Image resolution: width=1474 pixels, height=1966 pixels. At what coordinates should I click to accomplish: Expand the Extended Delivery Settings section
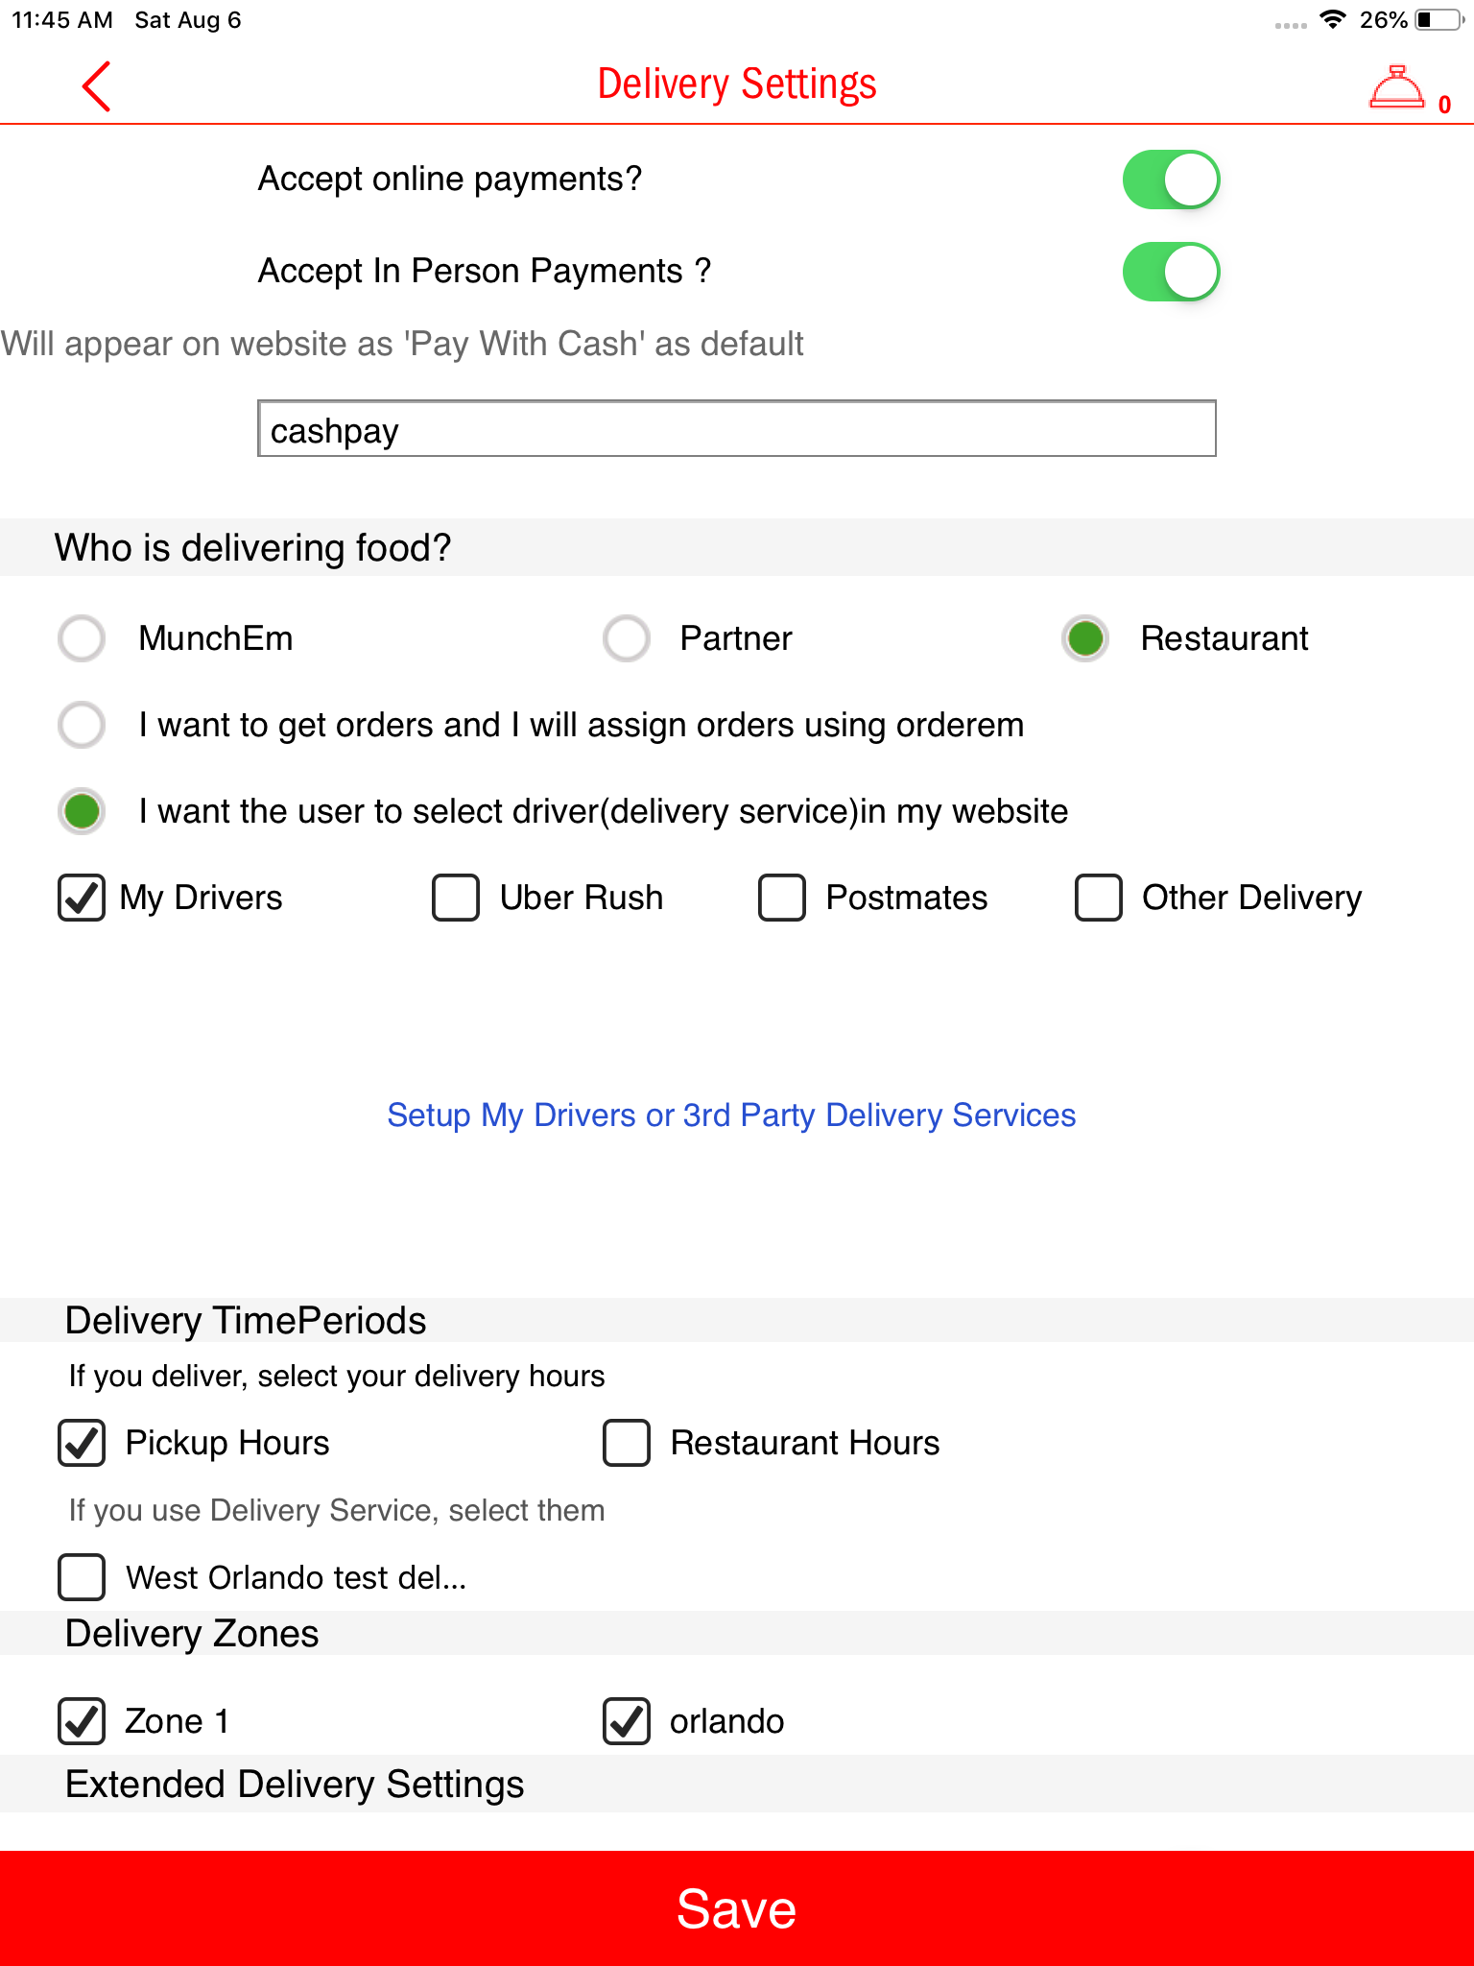[x=295, y=1785]
